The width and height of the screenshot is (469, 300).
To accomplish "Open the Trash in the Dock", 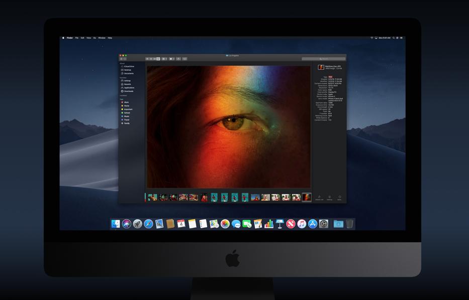I will coord(349,224).
